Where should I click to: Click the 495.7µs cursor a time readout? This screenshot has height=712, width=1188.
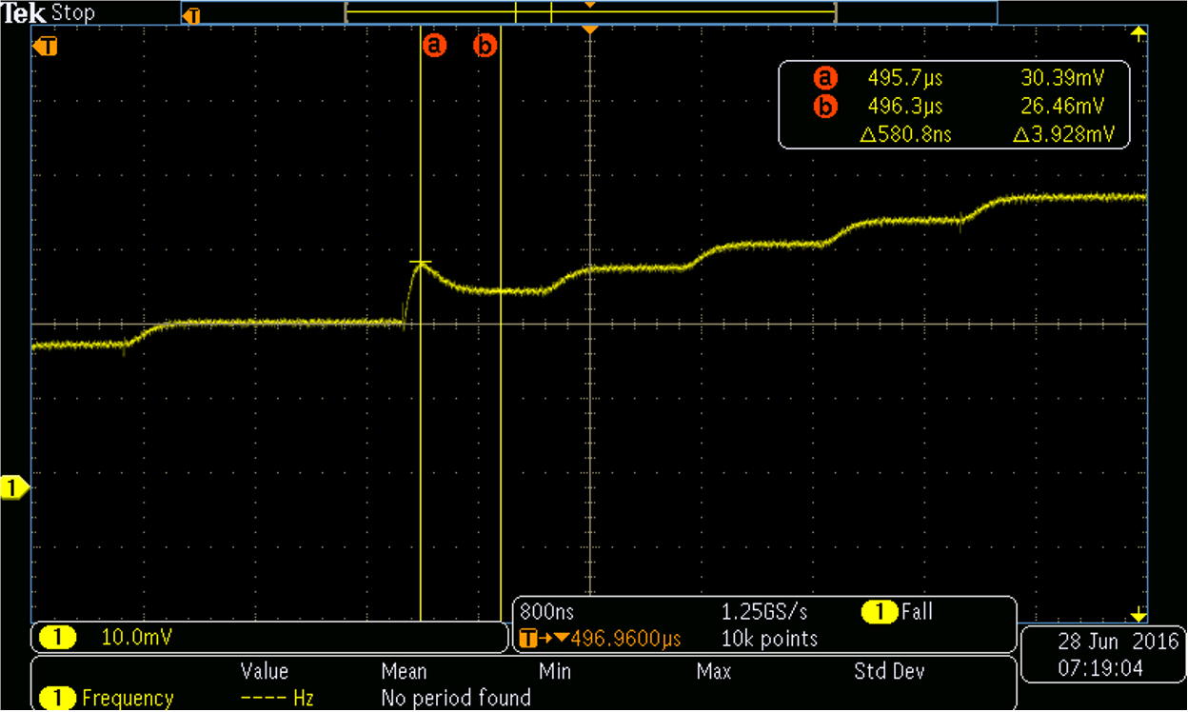[905, 78]
